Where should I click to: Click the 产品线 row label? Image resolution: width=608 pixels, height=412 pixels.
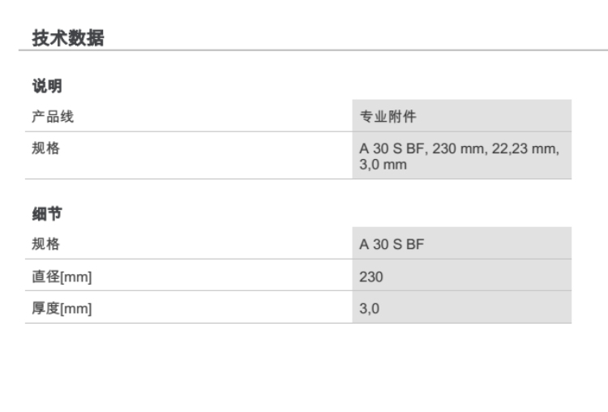coord(52,117)
